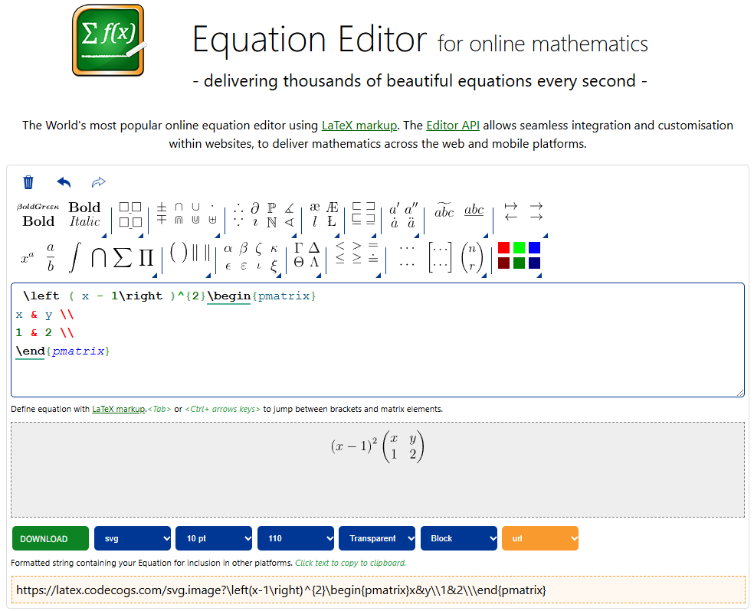The image size is (754, 611).
Task: Insert the Greek xi letter
Action: pos(274,265)
